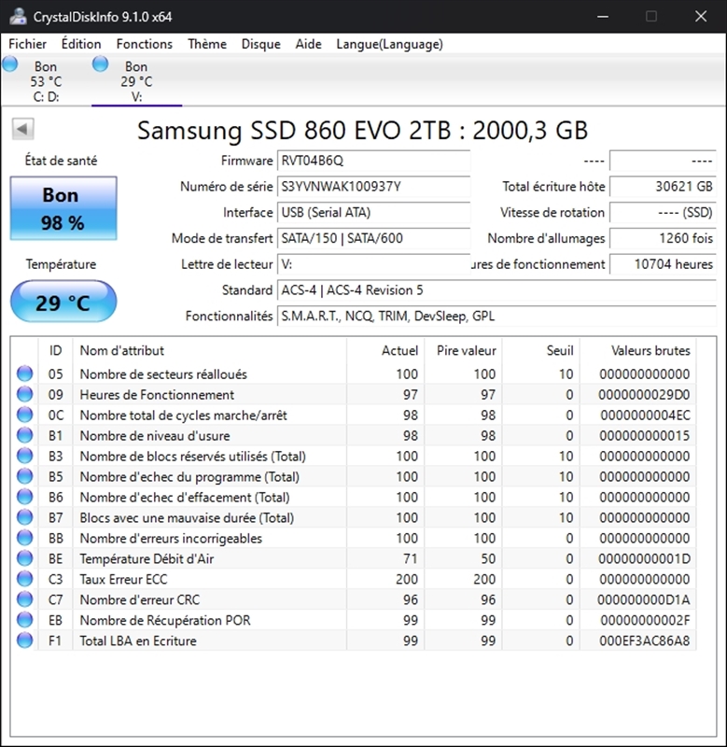This screenshot has width=727, height=747.
Task: Click the Valeurs brutes column header
Action: 650,351
